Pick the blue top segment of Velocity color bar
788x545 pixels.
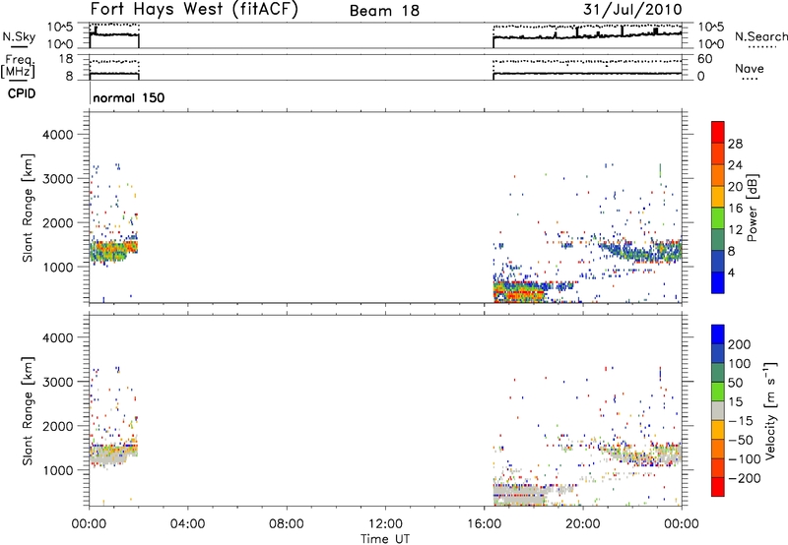[x=718, y=334]
